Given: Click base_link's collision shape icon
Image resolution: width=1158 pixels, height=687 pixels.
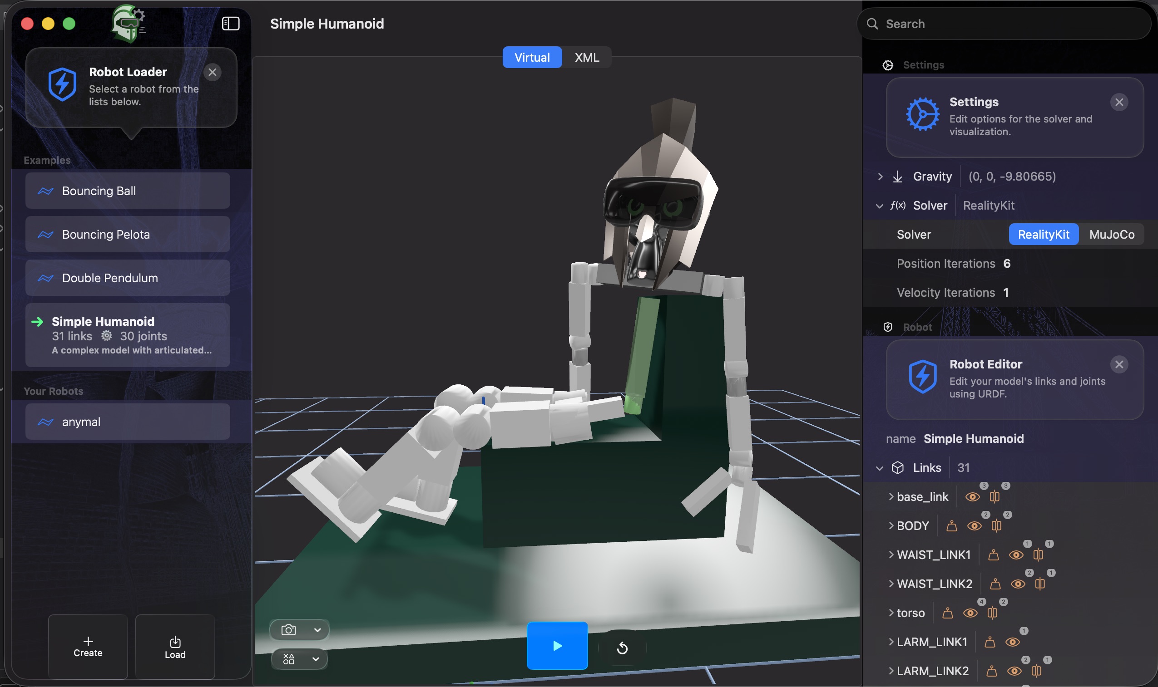Looking at the screenshot, I should coord(995,497).
